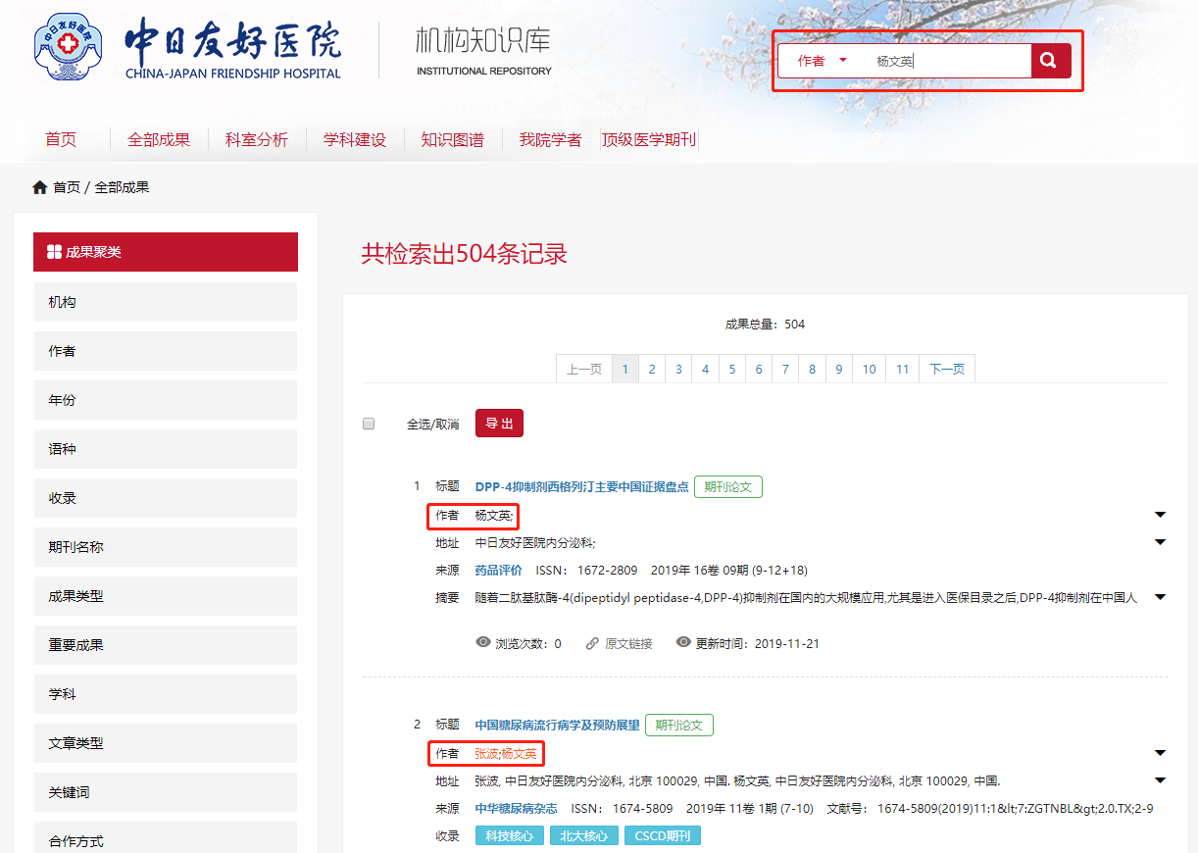Click the clock icon beside 更新时间
This screenshot has width=1198, height=853.
tap(683, 643)
